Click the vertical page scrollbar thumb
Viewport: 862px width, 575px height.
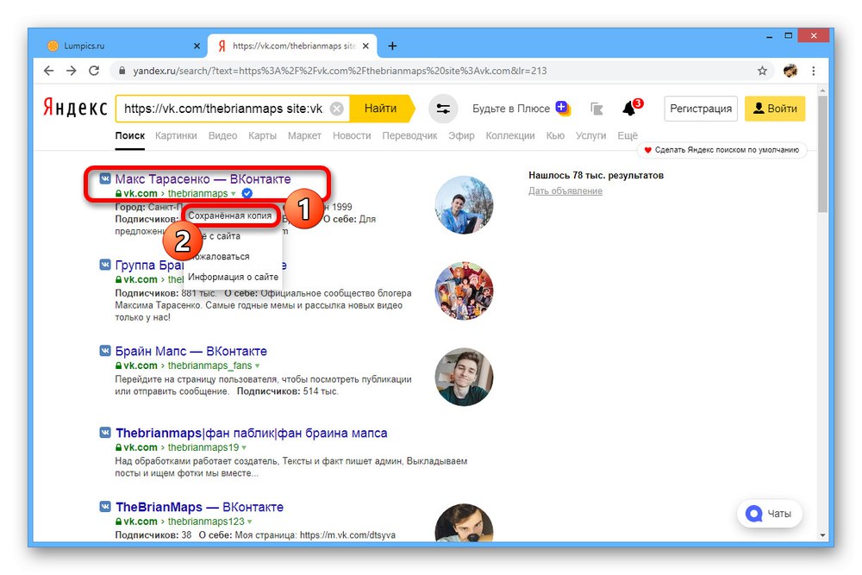[822, 155]
